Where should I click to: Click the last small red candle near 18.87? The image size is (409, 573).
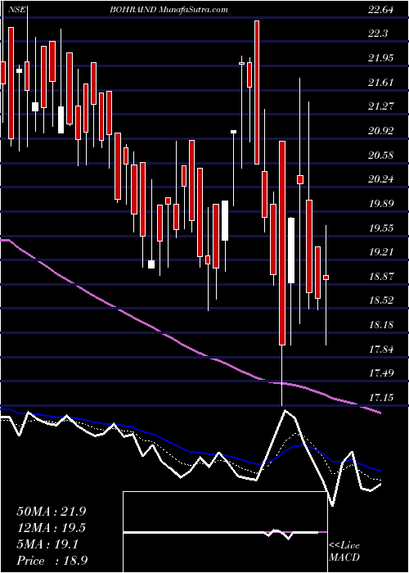(326, 277)
